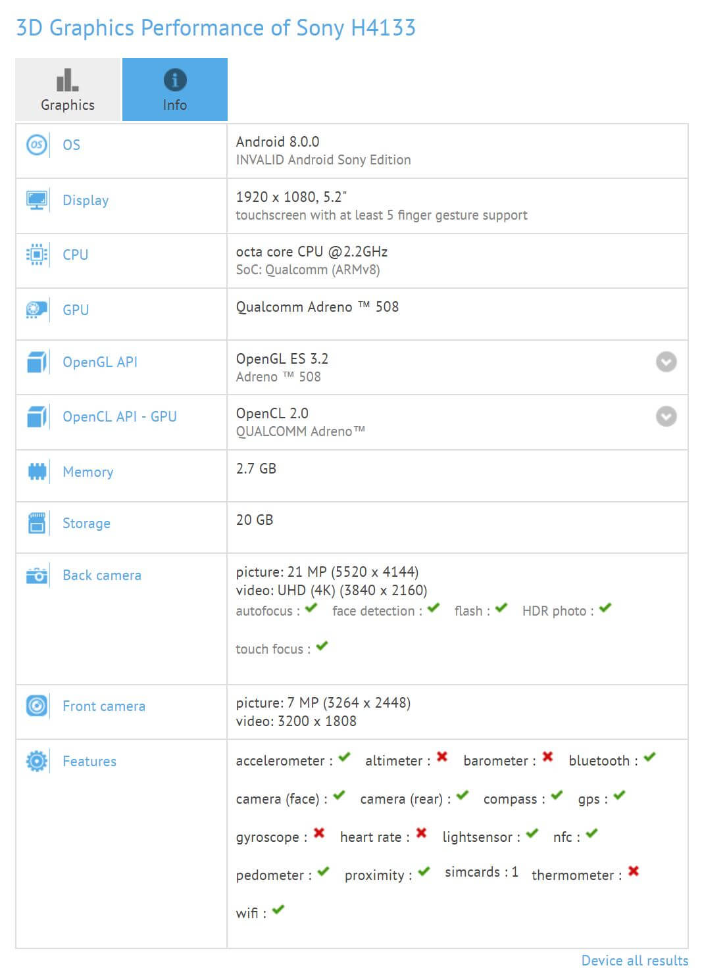The height and width of the screenshot is (976, 702).
Task: Open the Device all results link
Action: pyautogui.click(x=635, y=960)
